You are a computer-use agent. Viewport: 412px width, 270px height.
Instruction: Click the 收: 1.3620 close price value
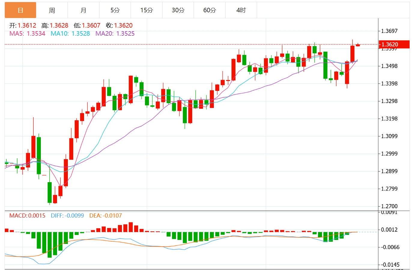pos(119,25)
